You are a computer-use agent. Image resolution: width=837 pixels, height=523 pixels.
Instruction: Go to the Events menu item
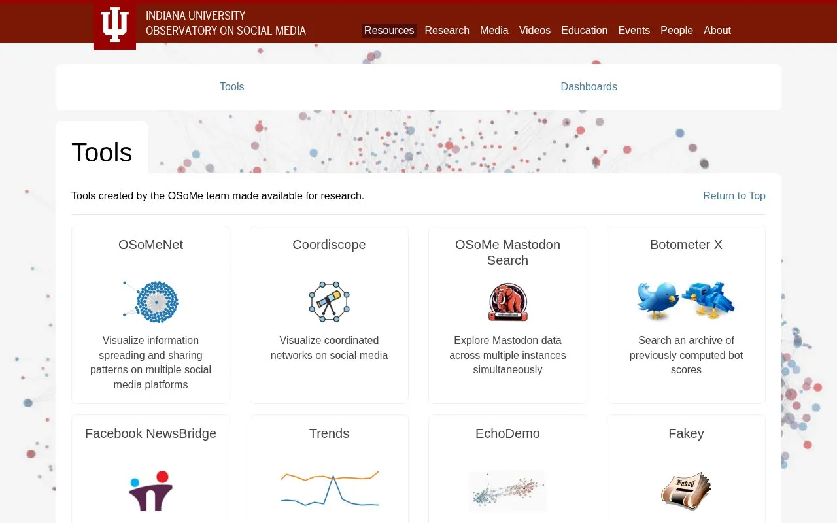click(x=634, y=30)
